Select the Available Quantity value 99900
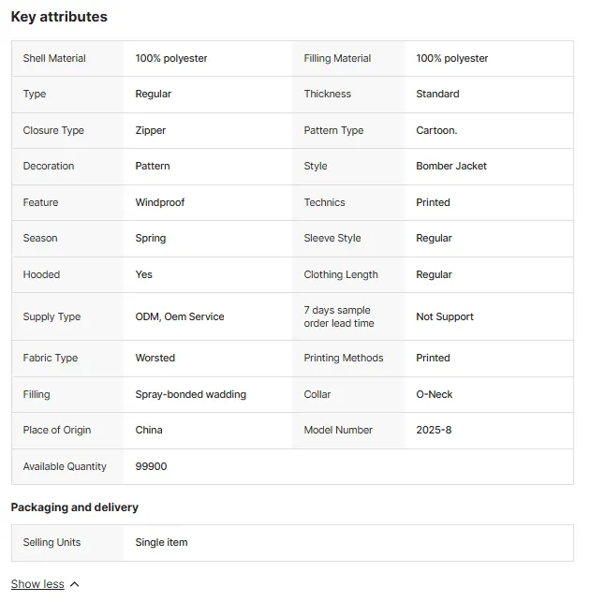590x602 pixels. coord(151,466)
